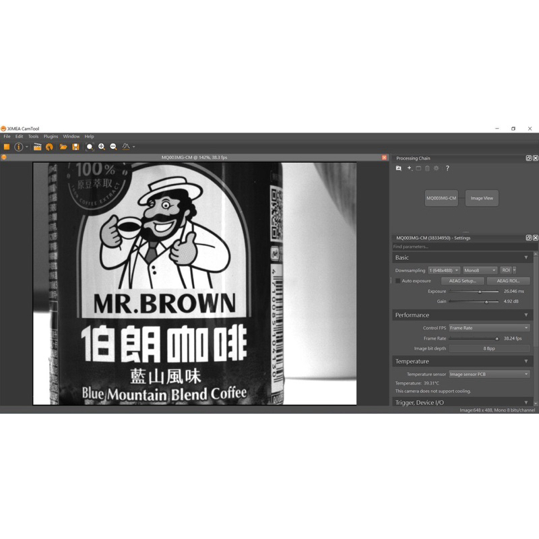Select the MQ003MG-CM node in the chain
The image size is (539, 539).
441,198
